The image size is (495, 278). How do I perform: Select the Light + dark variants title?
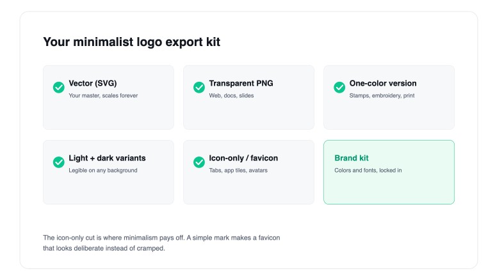(x=108, y=158)
